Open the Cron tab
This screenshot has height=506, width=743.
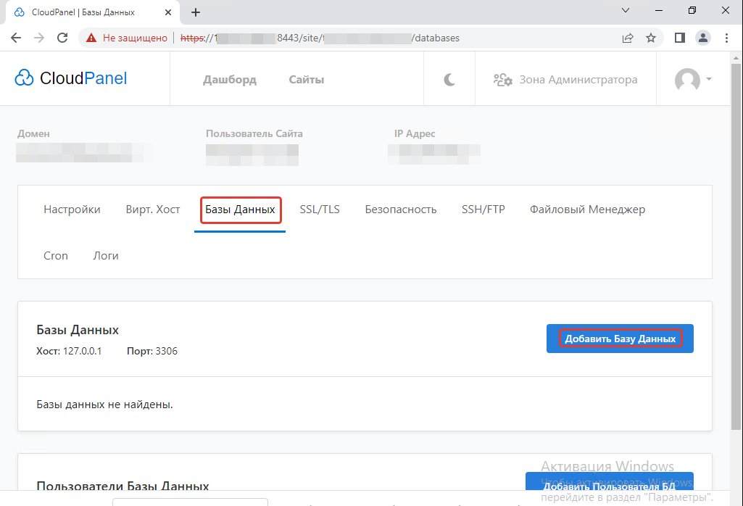(56, 255)
